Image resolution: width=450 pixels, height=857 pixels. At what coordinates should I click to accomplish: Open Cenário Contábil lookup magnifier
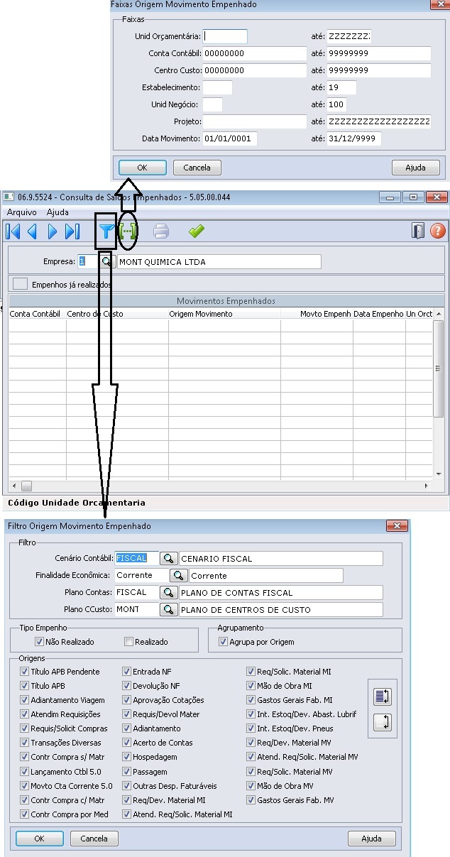[168, 559]
